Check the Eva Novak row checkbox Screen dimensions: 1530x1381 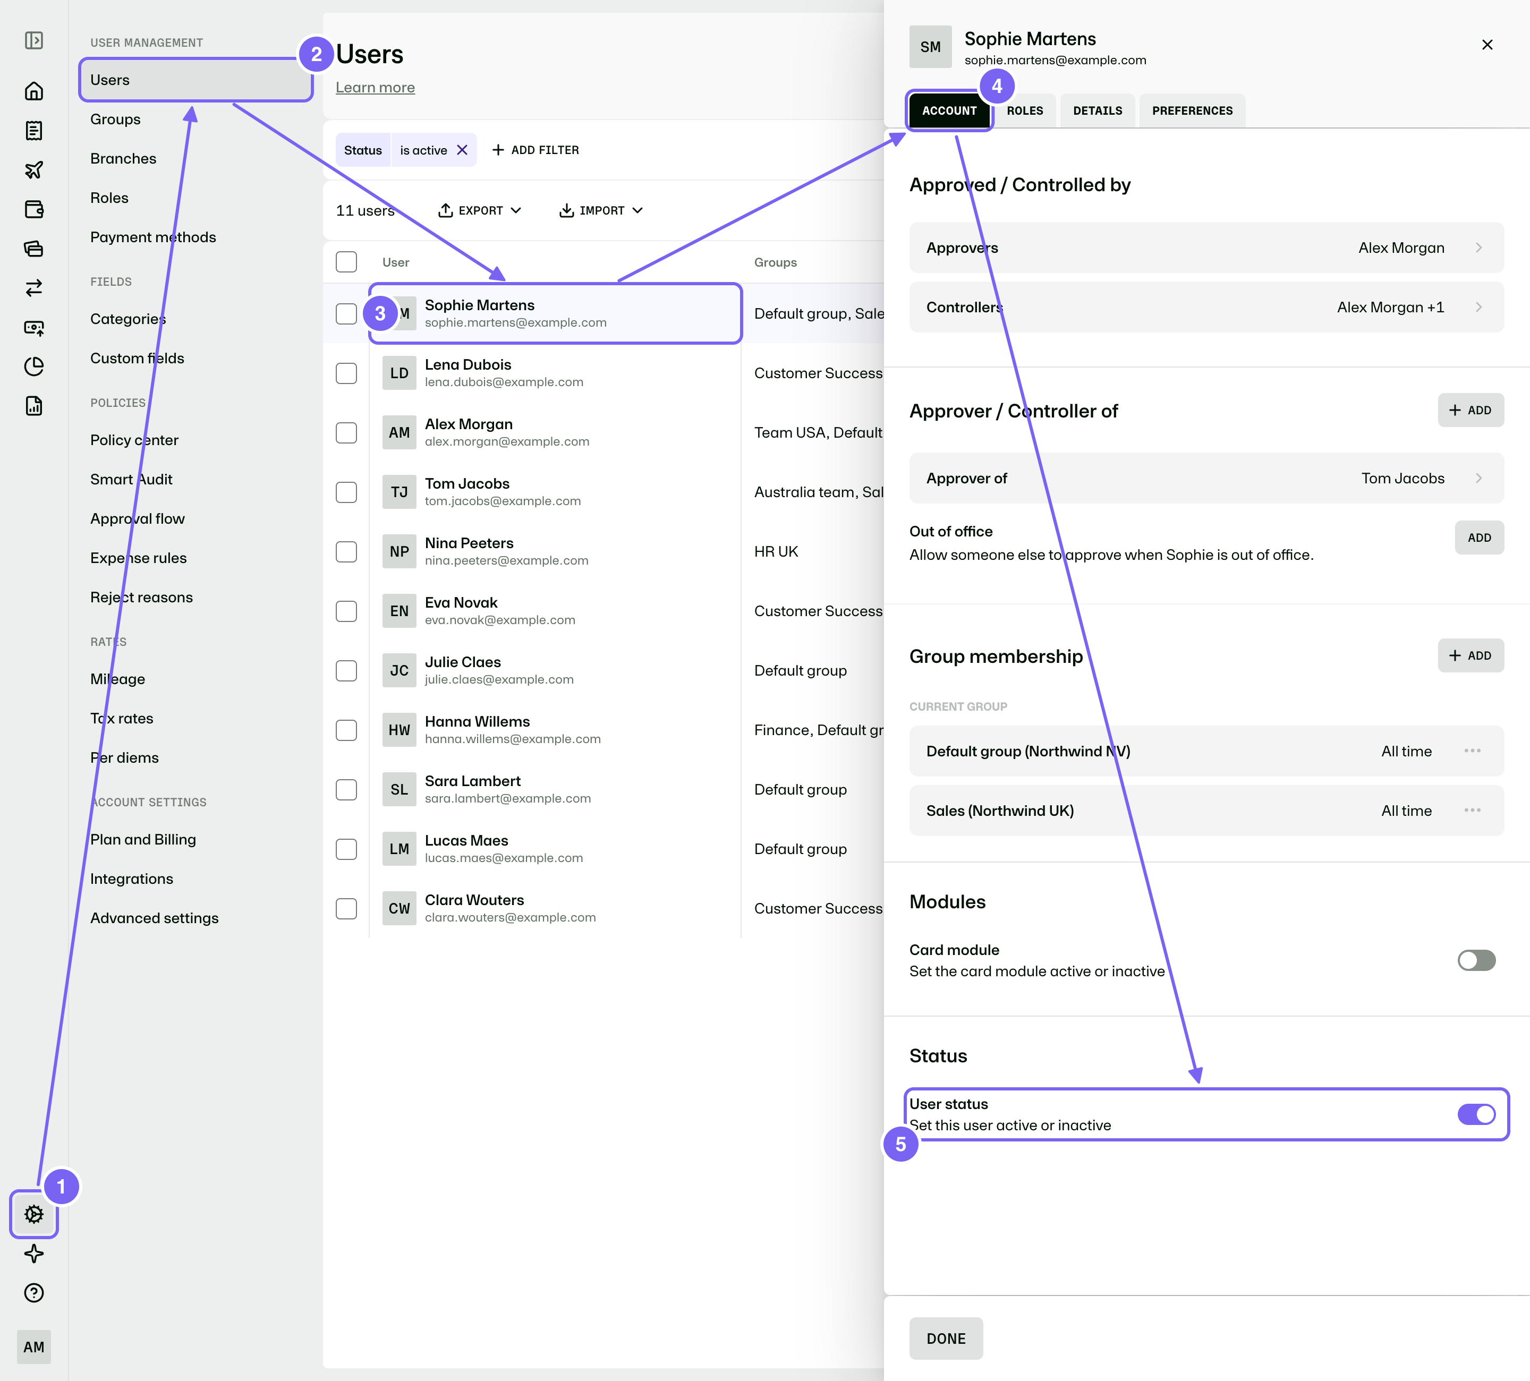tap(346, 611)
